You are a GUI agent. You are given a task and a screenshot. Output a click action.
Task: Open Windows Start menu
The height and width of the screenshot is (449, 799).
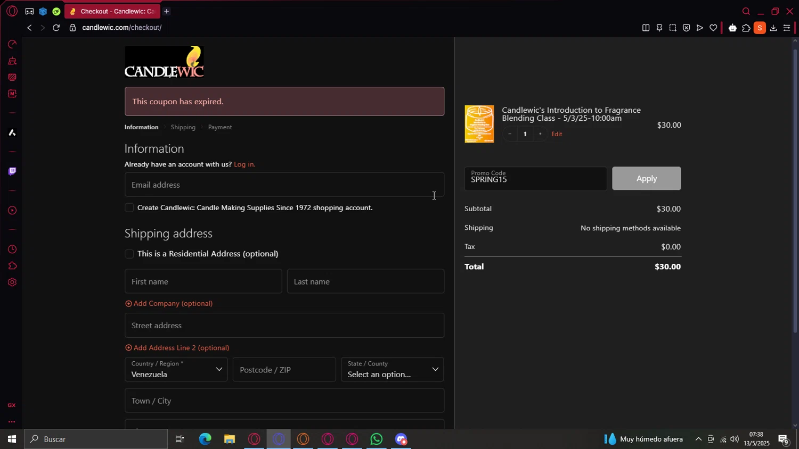[12, 439]
